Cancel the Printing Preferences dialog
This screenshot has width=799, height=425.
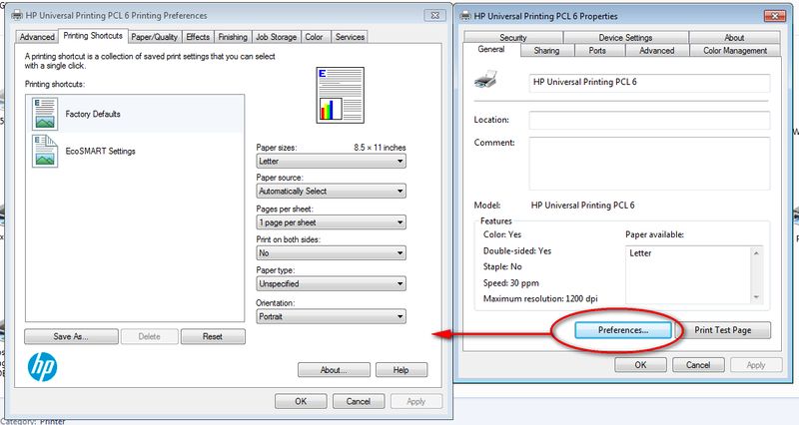click(x=359, y=401)
